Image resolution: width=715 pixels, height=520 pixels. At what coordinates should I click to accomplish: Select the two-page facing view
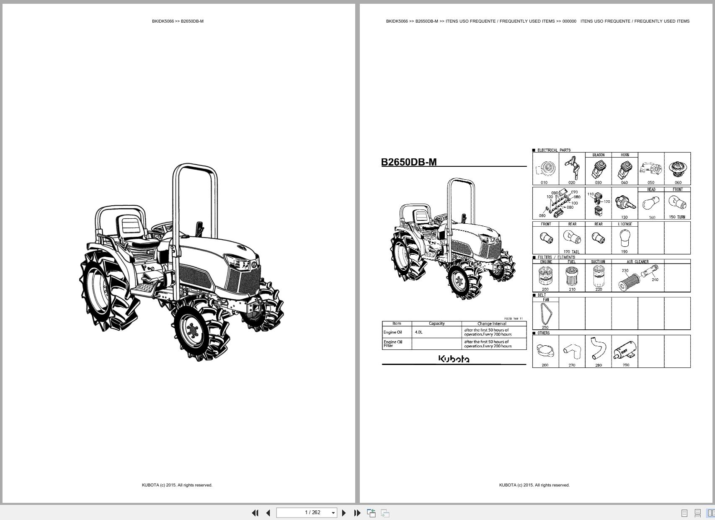pyautogui.click(x=711, y=513)
